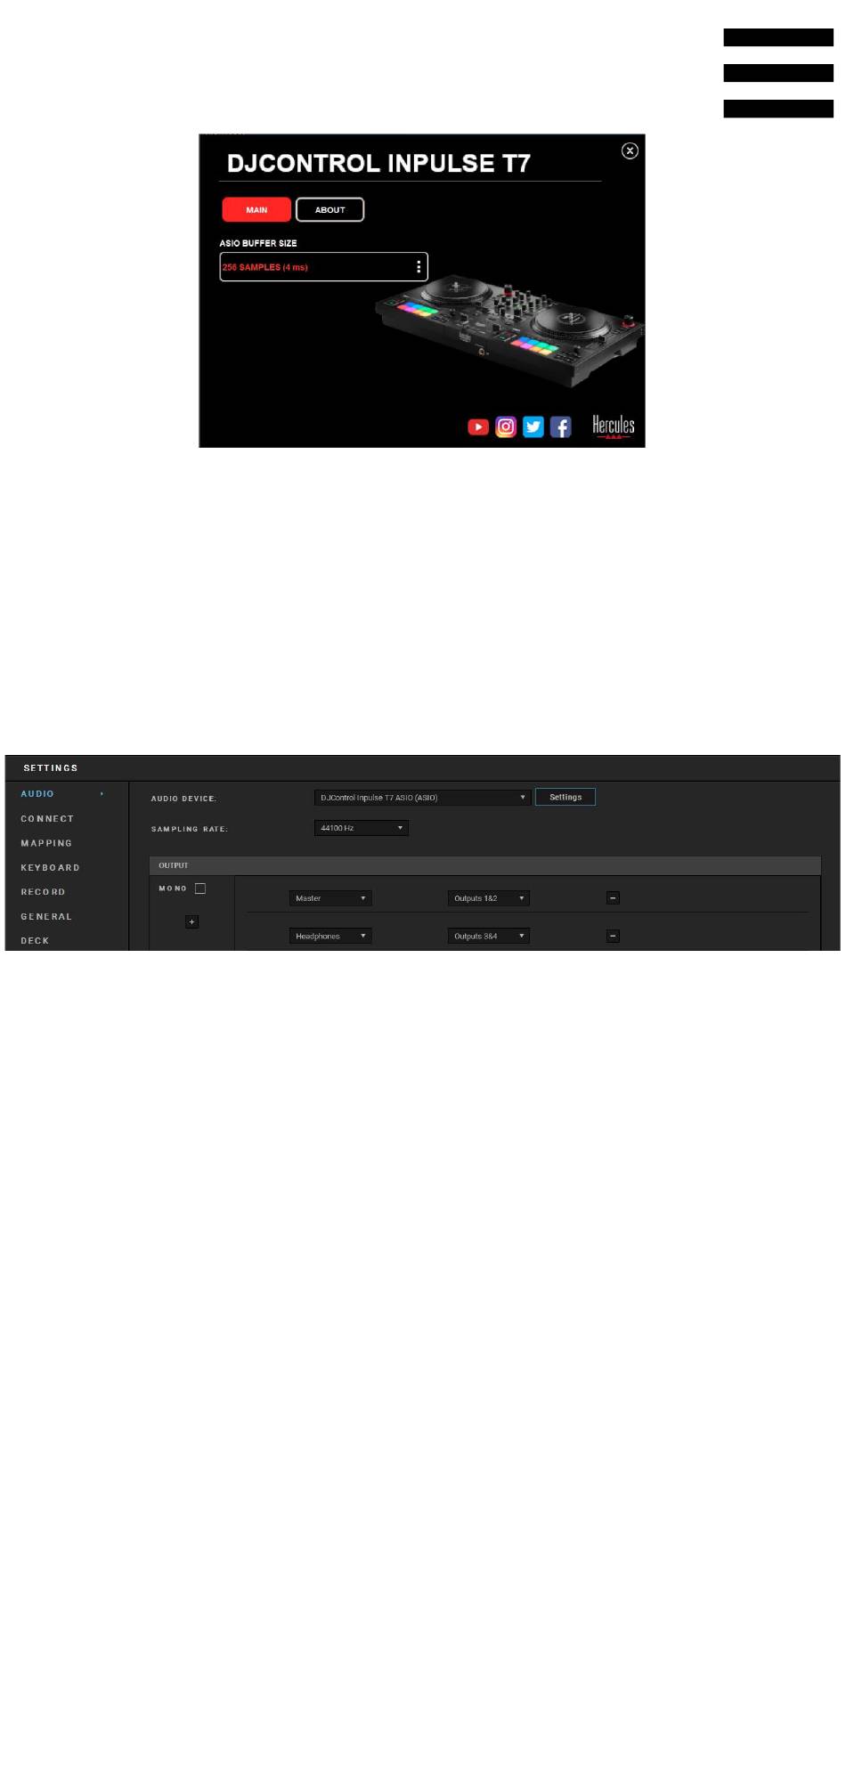
Task: Click the Twitter bird icon
Action: pyautogui.click(x=533, y=427)
